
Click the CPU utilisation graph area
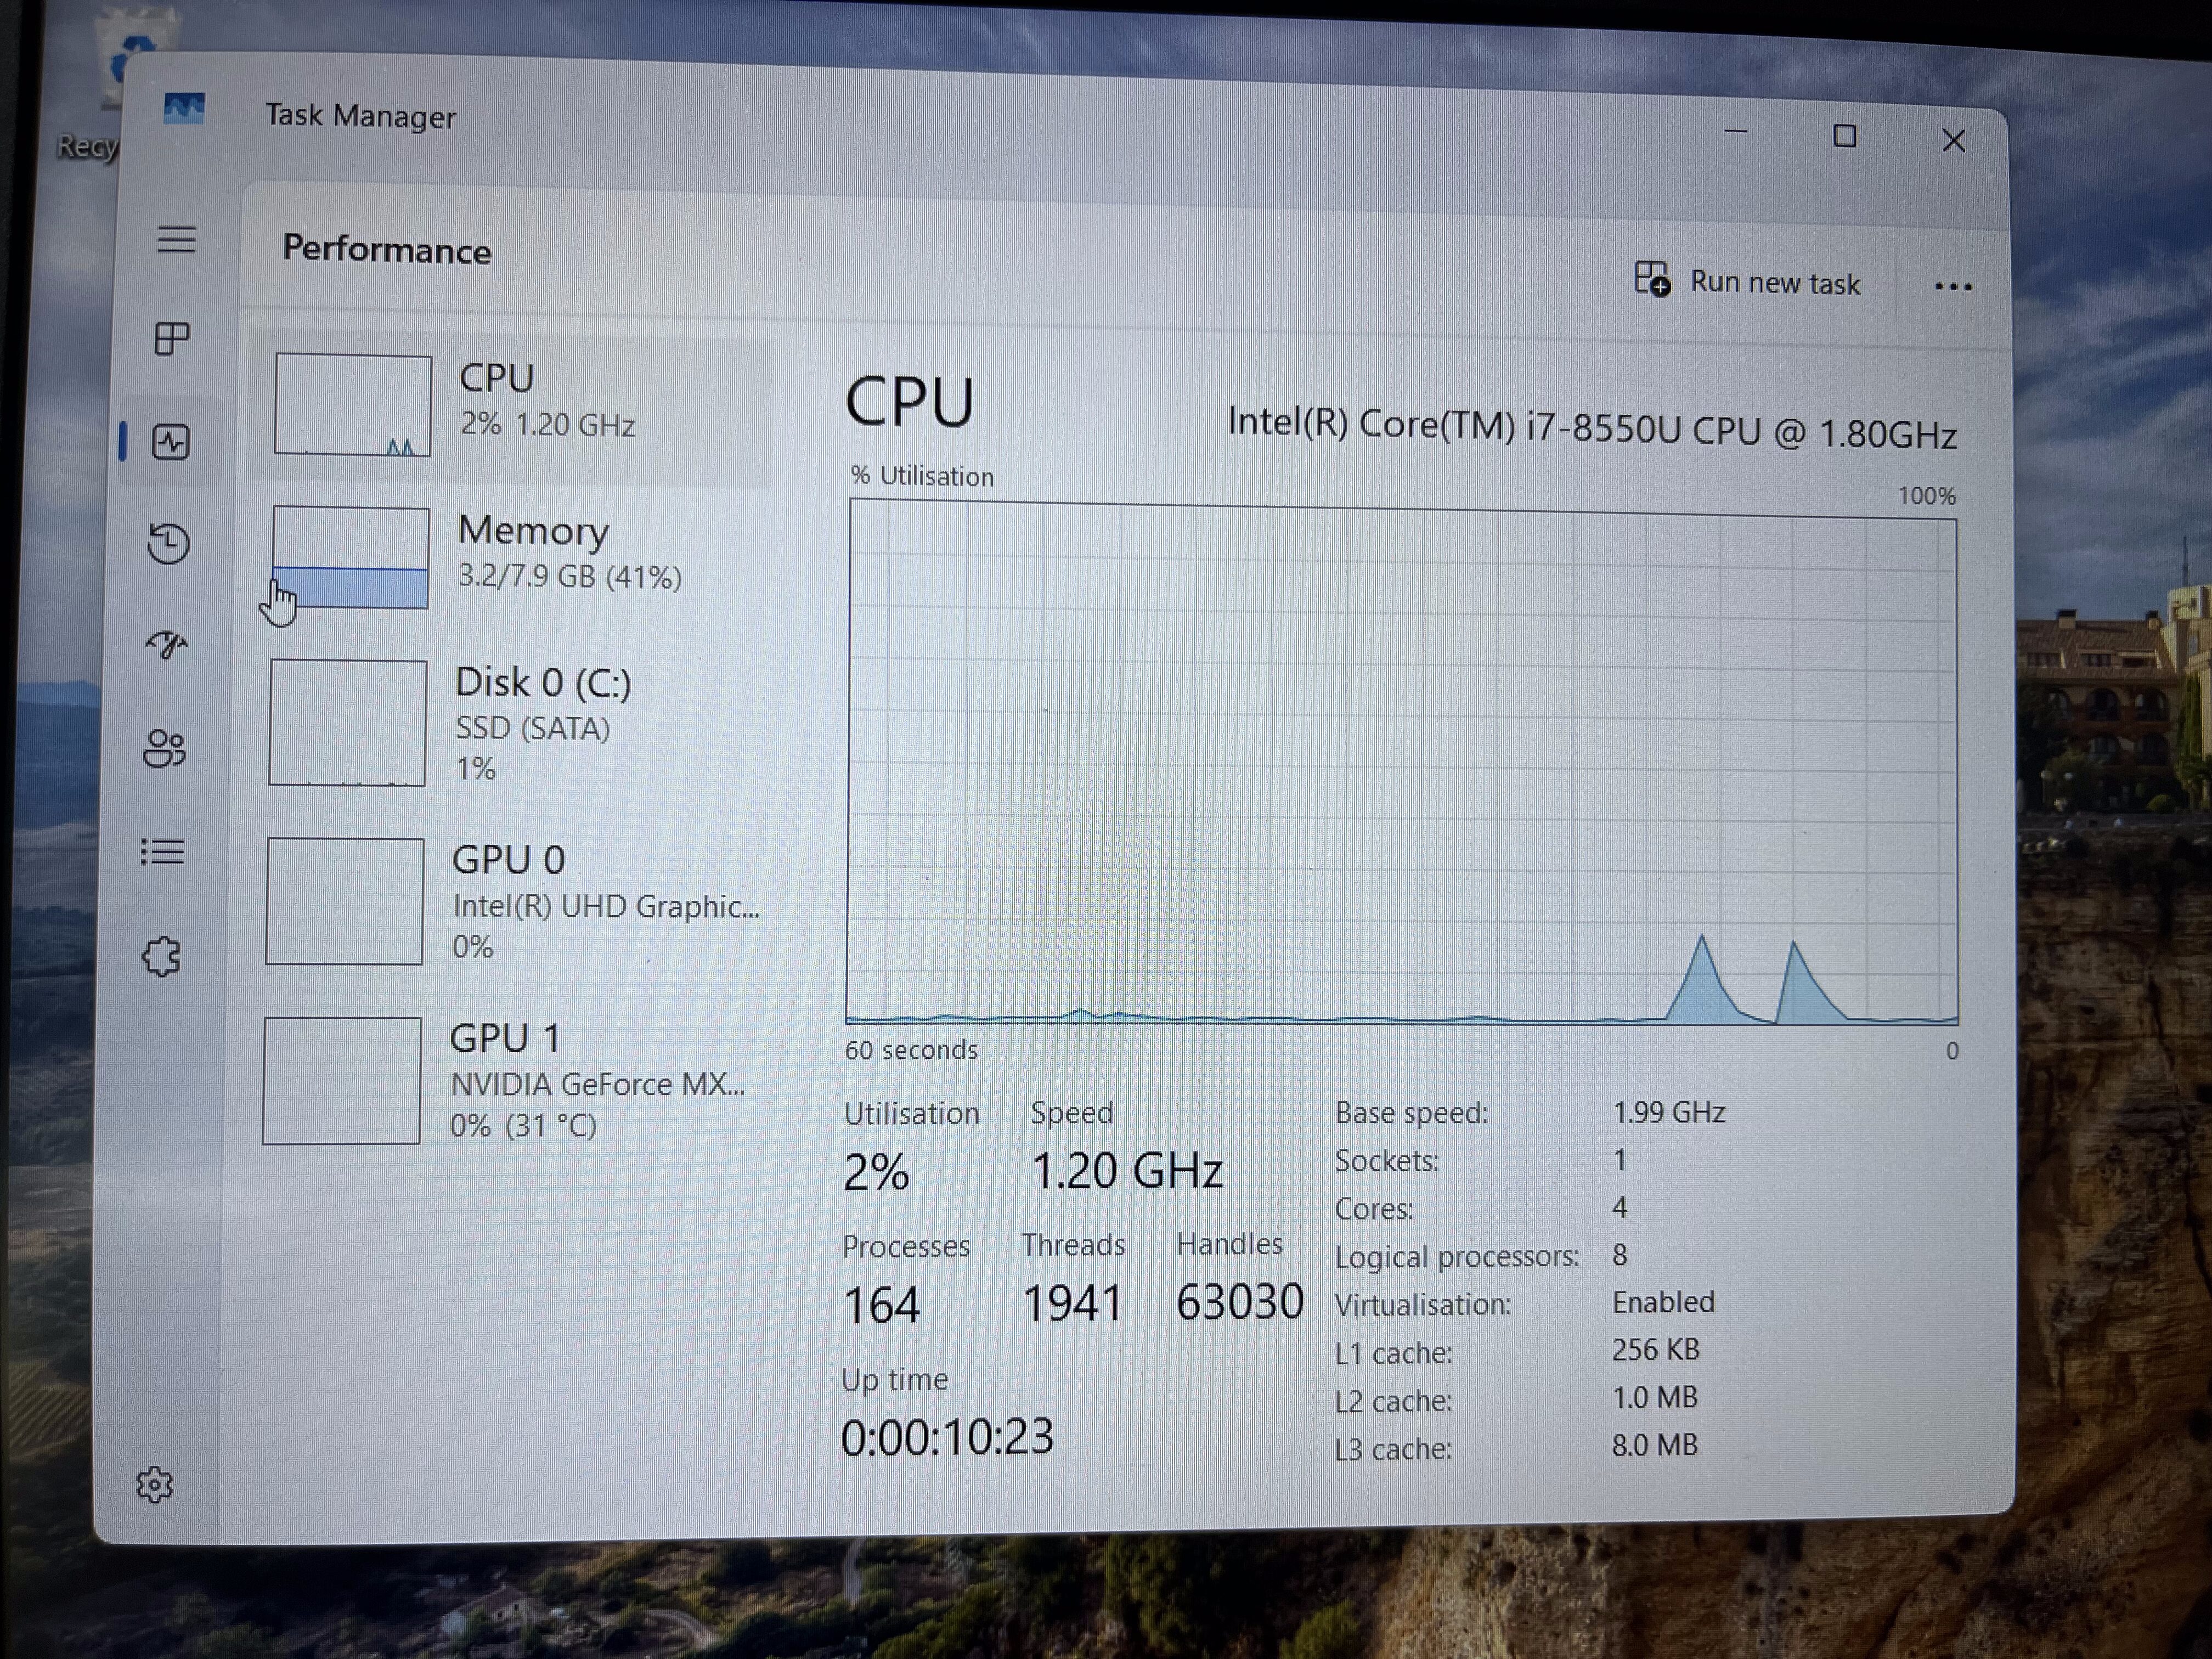tap(1401, 762)
